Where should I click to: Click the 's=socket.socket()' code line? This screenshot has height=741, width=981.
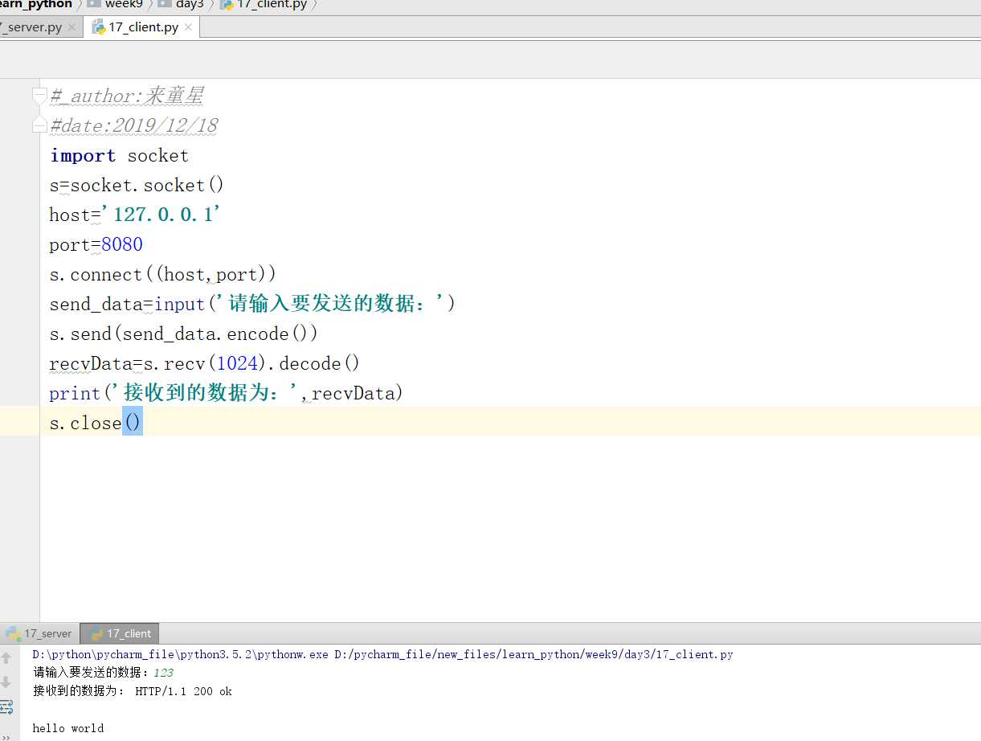pyautogui.click(x=137, y=185)
